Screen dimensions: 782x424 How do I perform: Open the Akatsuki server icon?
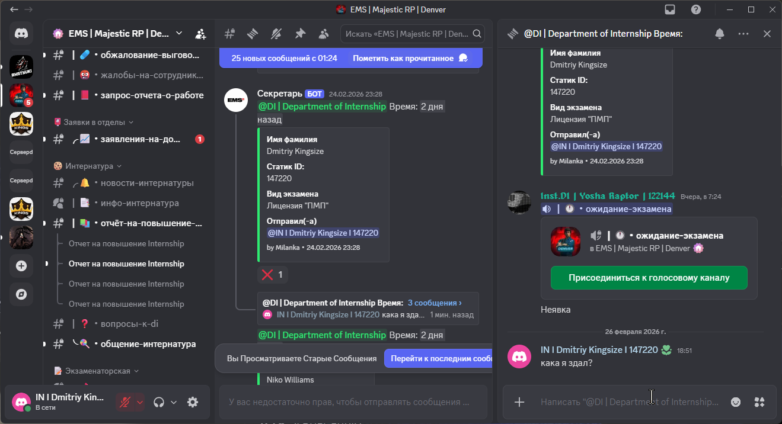click(21, 67)
